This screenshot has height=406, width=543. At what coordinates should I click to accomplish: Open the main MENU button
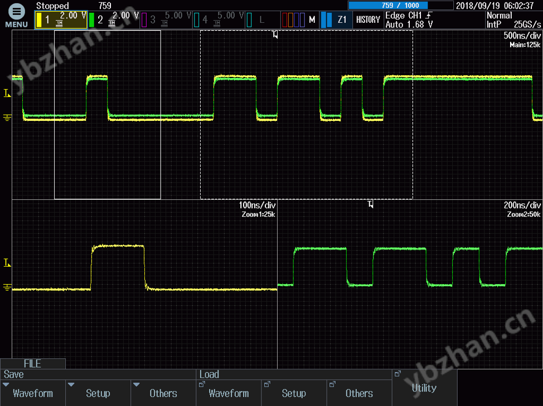point(17,17)
